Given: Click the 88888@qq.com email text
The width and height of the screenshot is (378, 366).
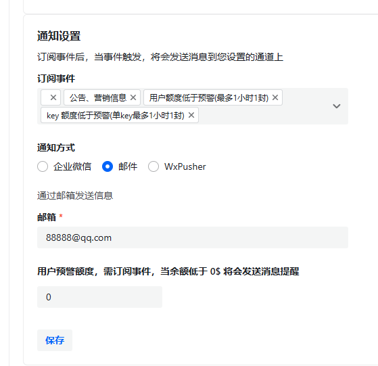Looking at the screenshot, I should [79, 237].
